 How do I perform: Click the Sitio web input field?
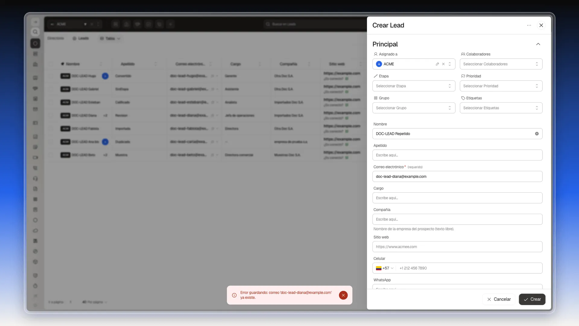pyautogui.click(x=457, y=247)
